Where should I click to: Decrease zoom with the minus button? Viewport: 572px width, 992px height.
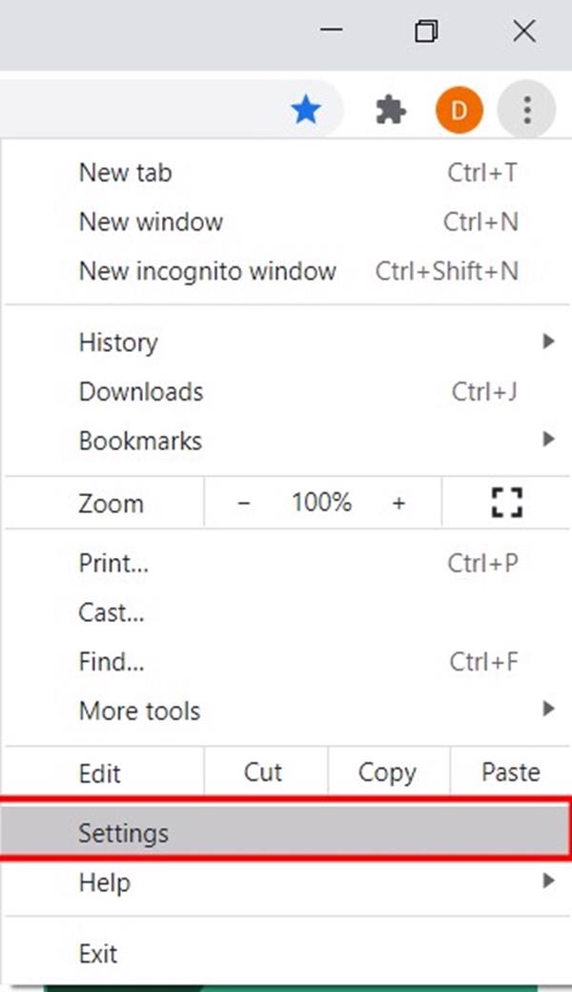(x=244, y=503)
